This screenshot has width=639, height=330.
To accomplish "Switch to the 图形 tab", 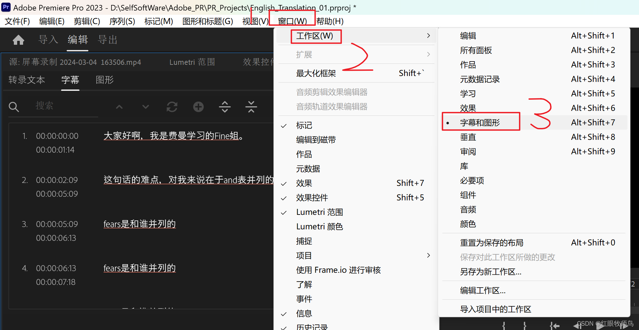I will (105, 80).
